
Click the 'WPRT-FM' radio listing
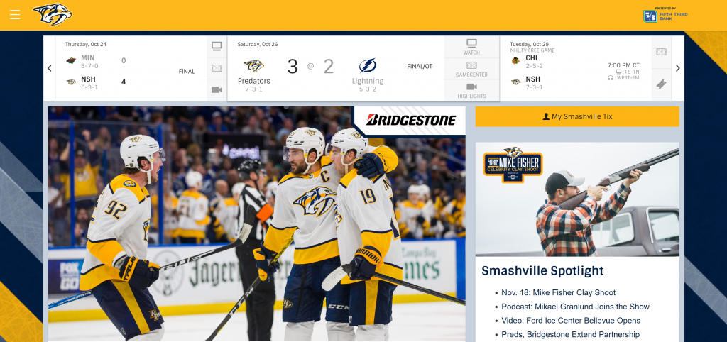(628, 78)
